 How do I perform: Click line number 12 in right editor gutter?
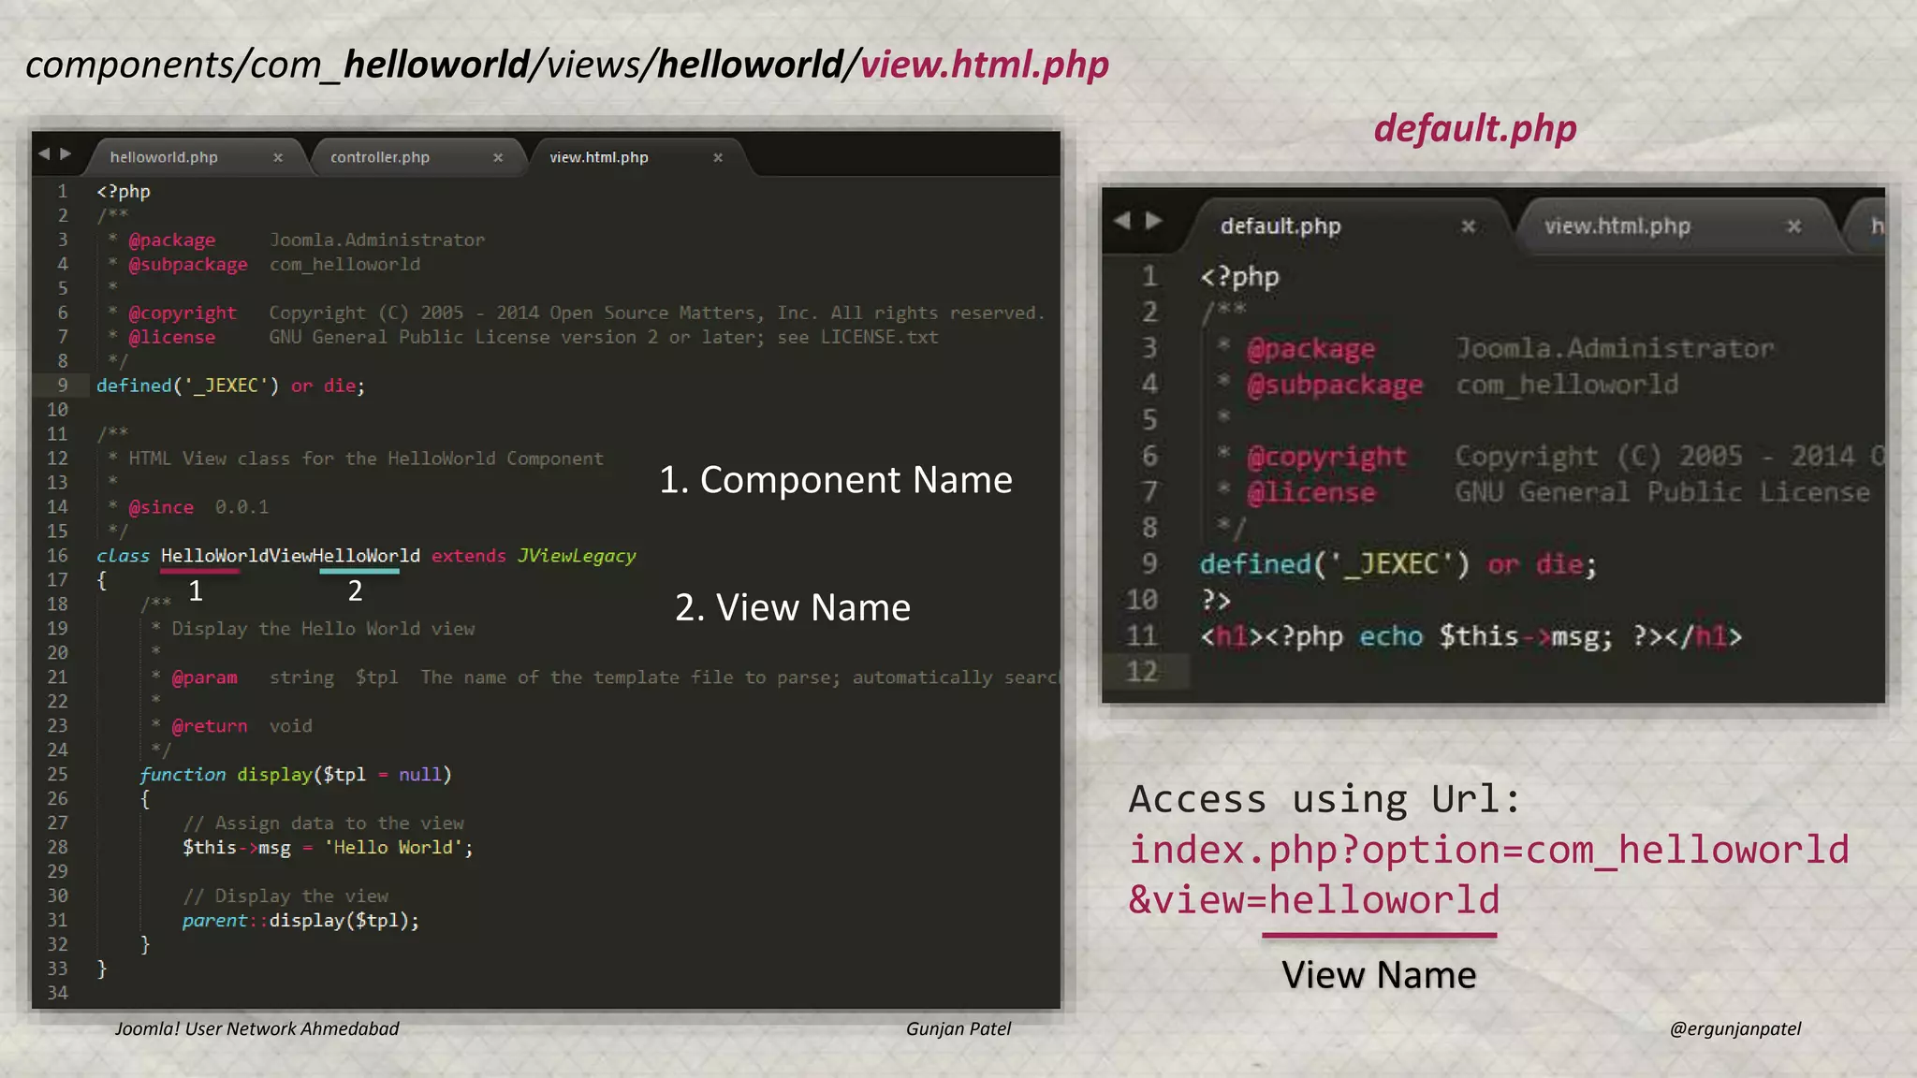pos(1142,672)
